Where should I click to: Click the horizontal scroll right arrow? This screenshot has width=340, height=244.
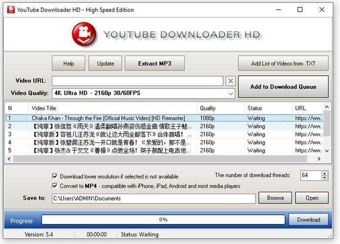click(319, 159)
